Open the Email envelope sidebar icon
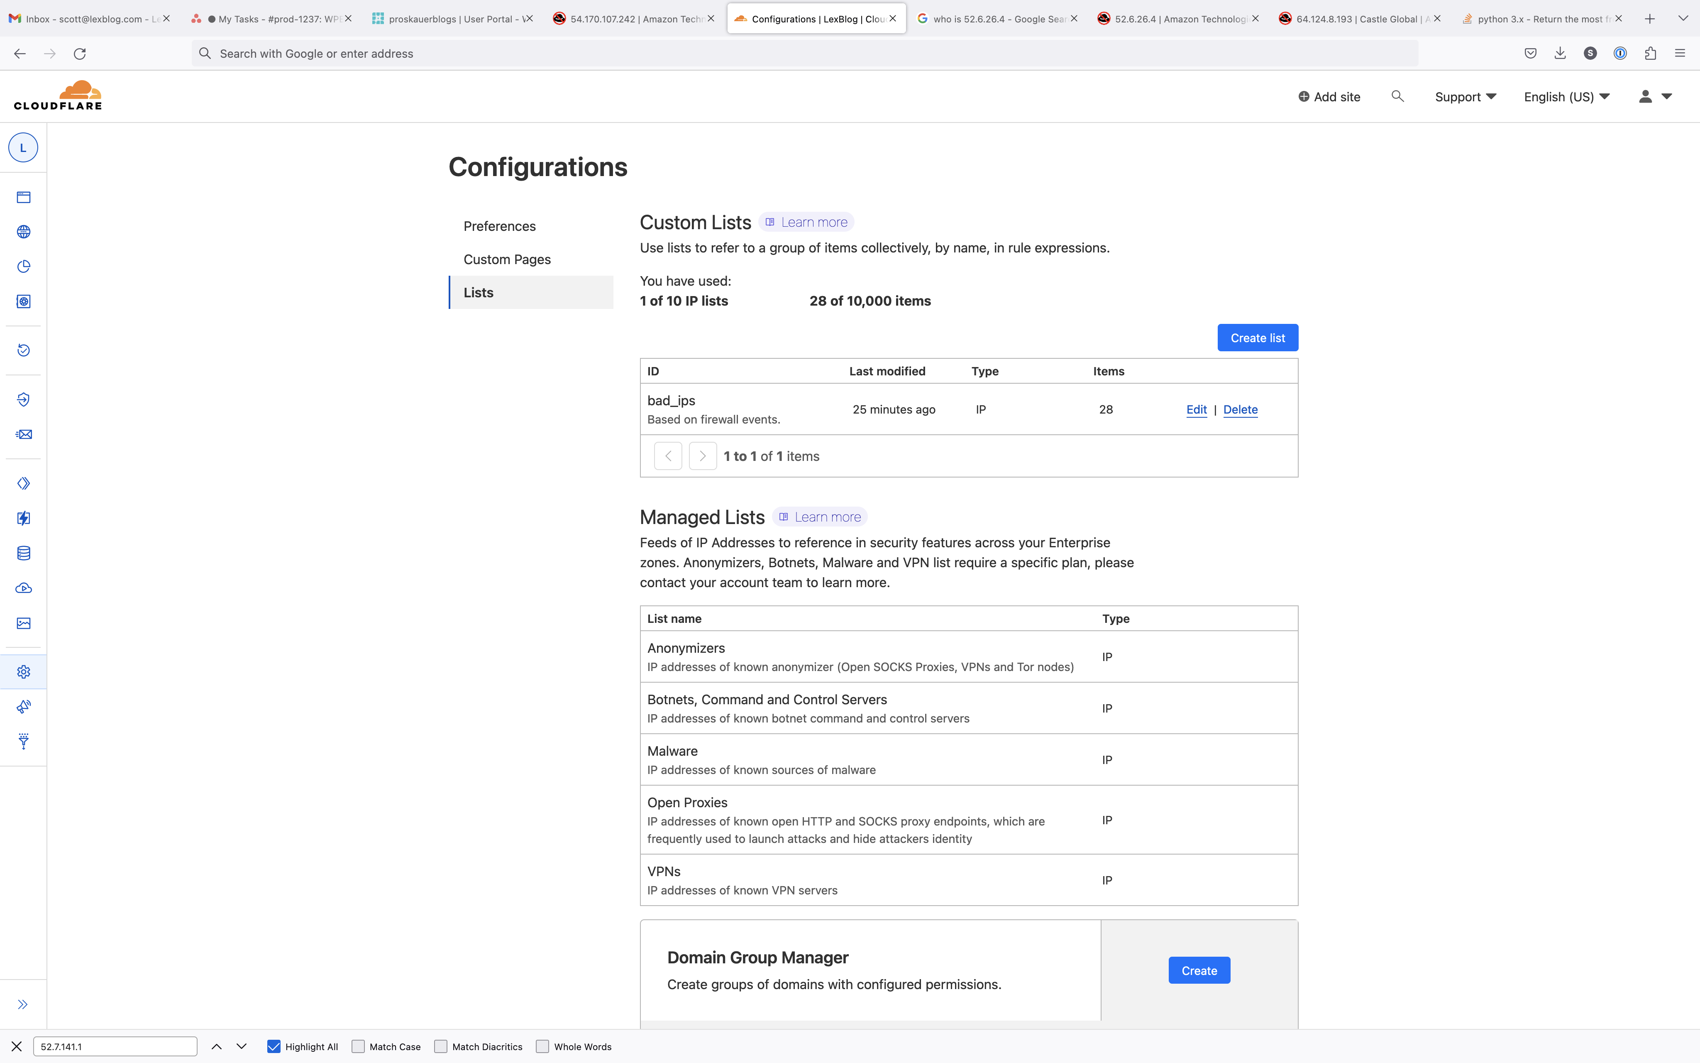 tap(24, 434)
